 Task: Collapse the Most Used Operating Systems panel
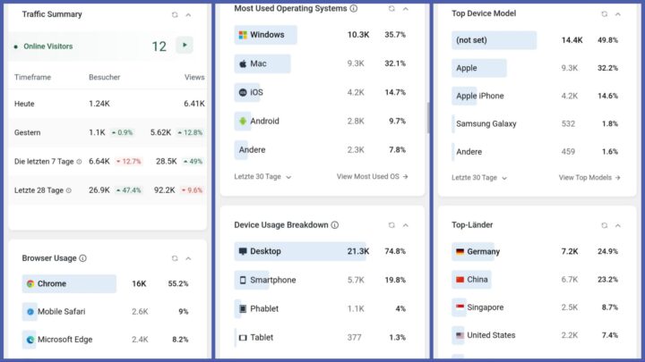[x=405, y=8]
